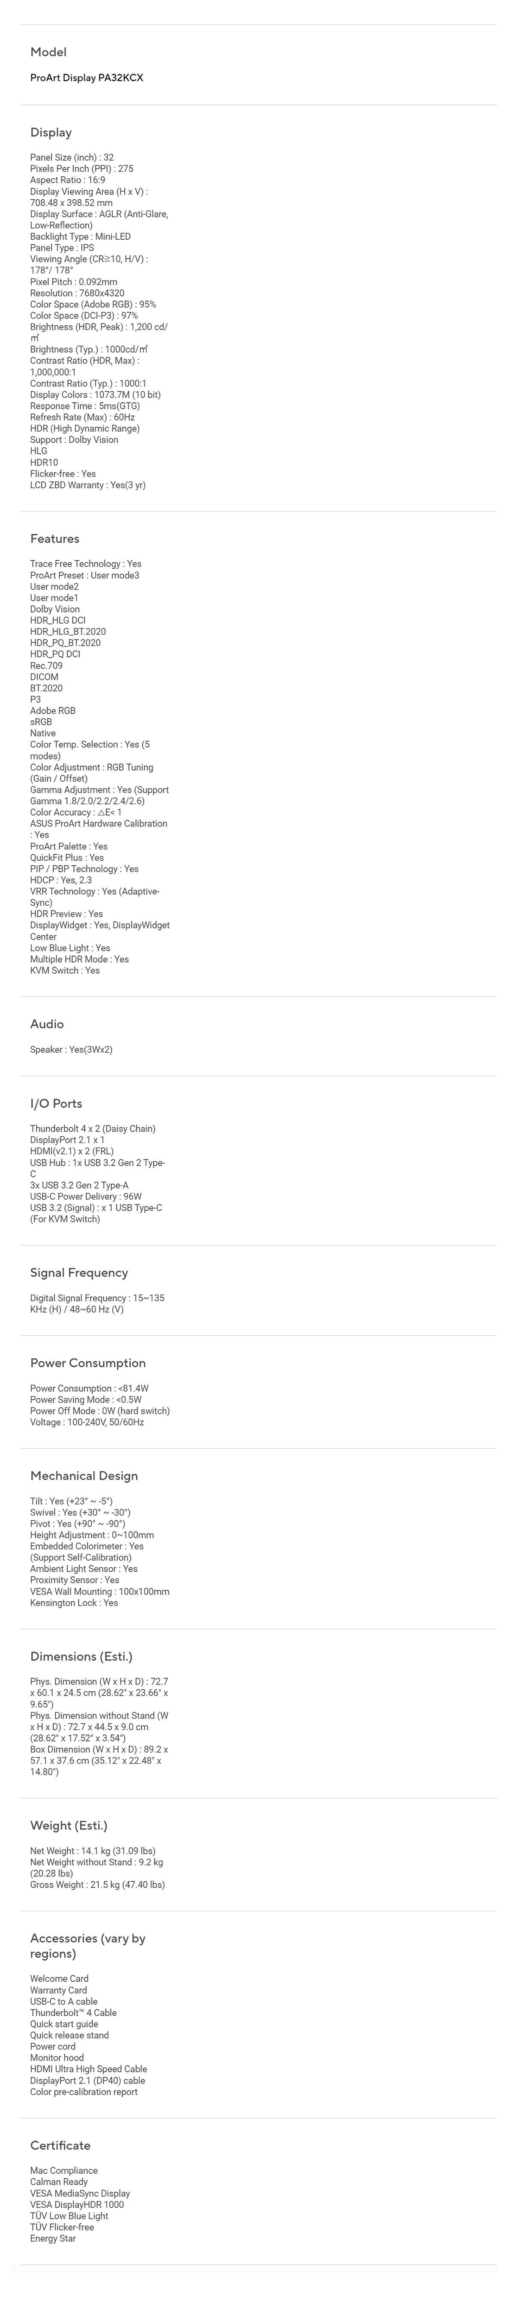
Task: Click the Audio section heading
Action: (x=47, y=1024)
